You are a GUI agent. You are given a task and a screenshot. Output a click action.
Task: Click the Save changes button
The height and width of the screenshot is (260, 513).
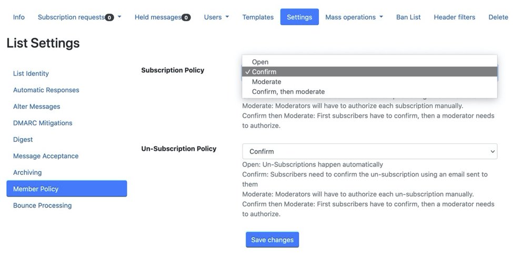272,240
